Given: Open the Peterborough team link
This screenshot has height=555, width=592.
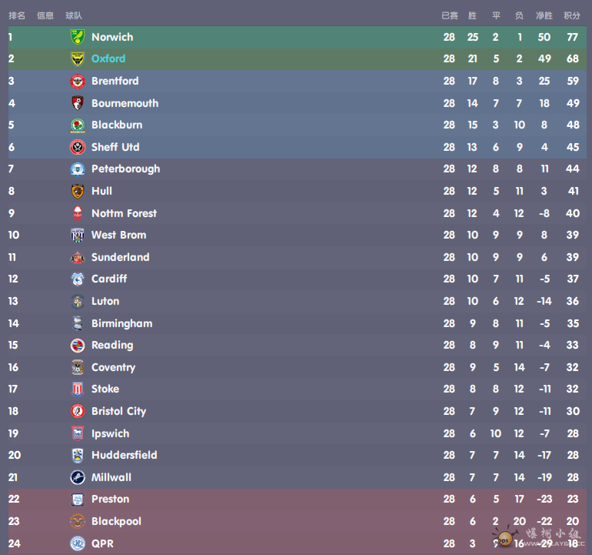Looking at the screenshot, I should [126, 169].
